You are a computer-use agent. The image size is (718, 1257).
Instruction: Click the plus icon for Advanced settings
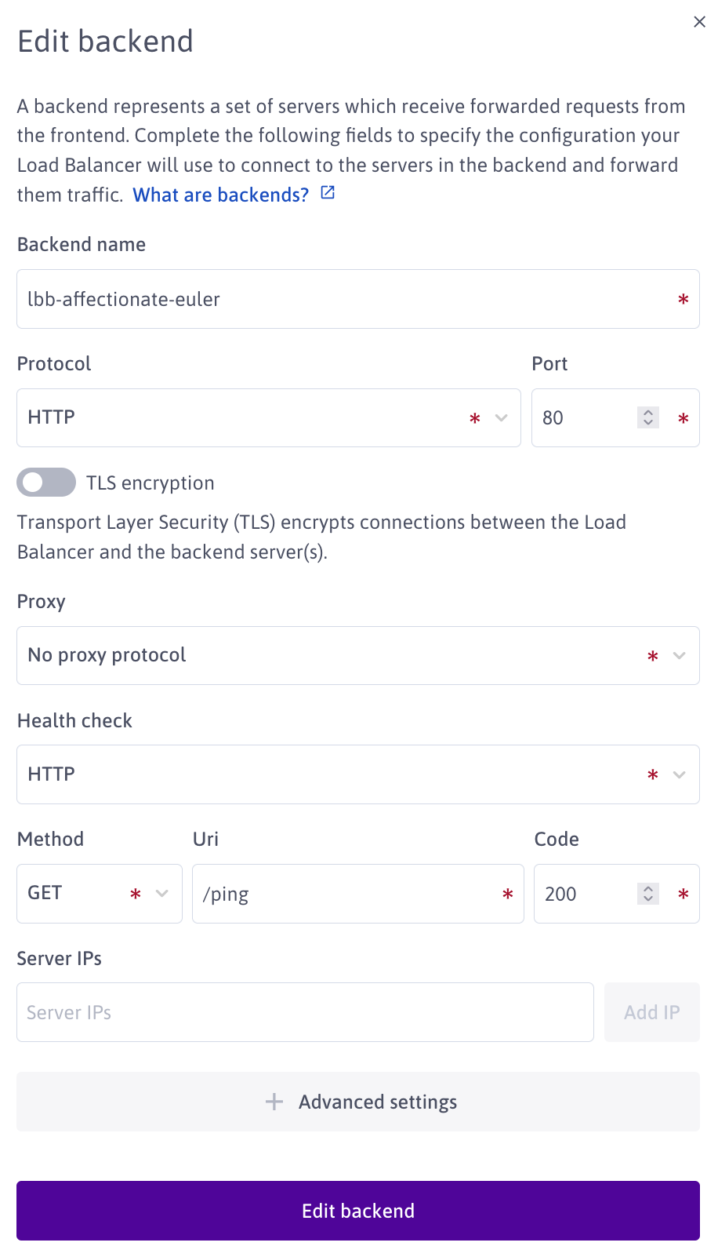274,1102
